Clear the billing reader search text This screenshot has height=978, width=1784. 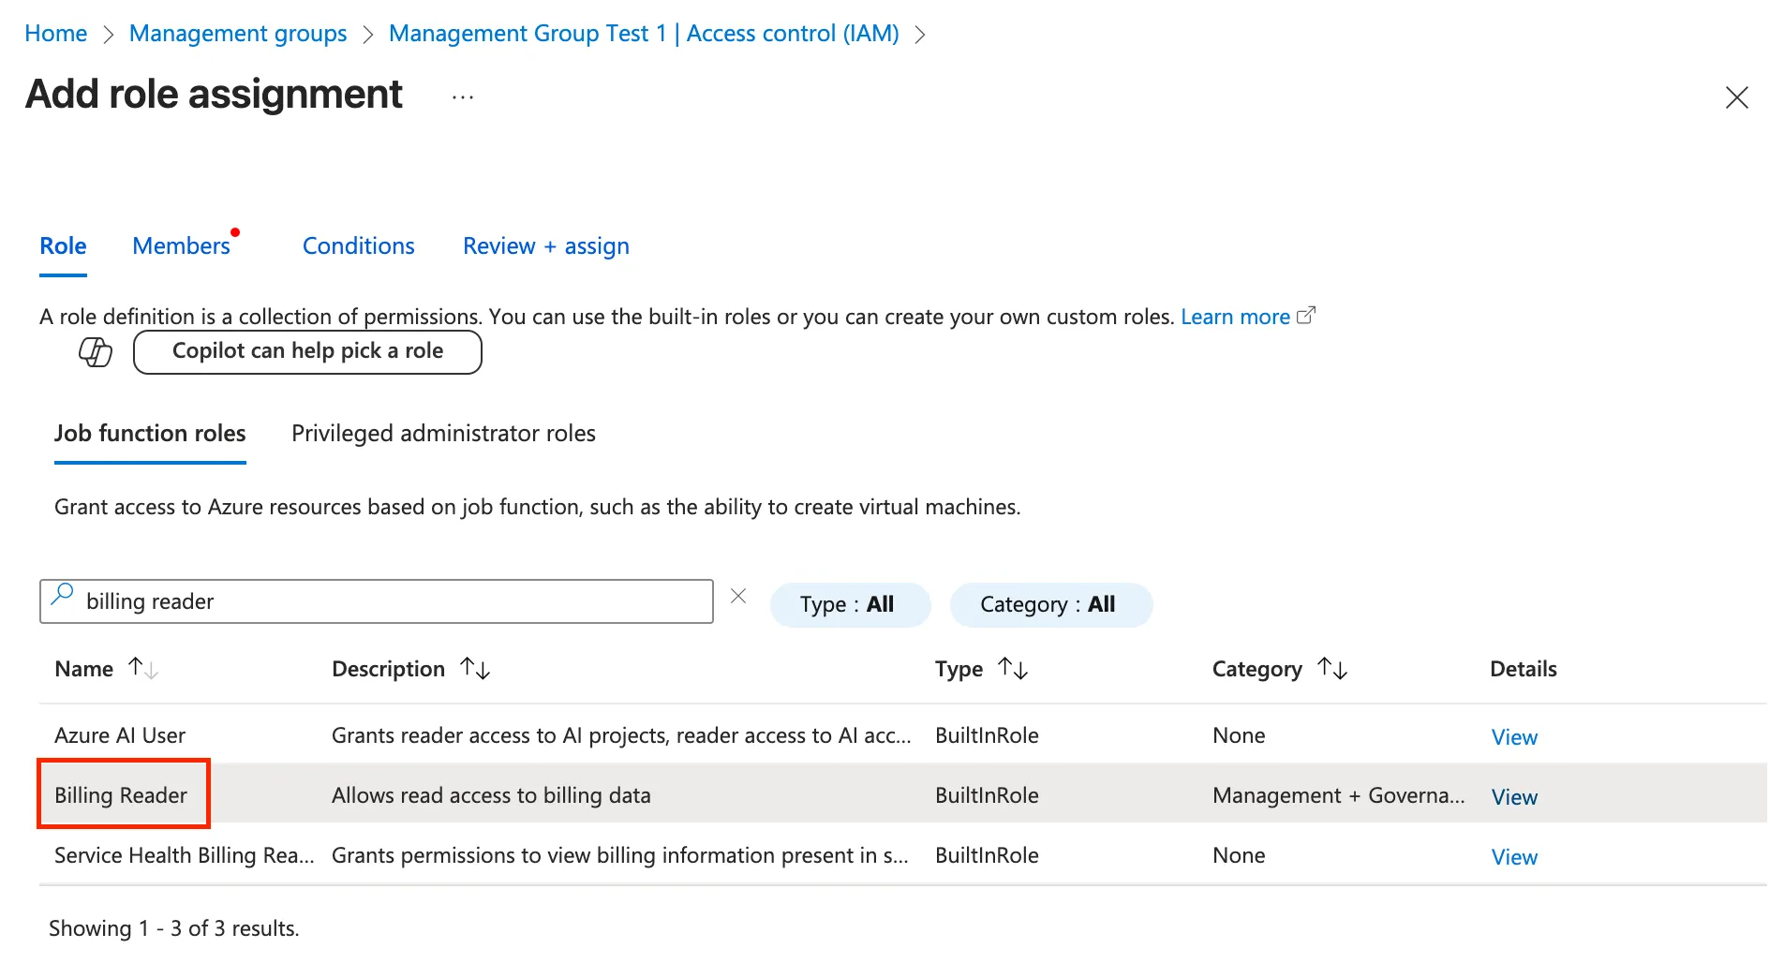pyautogui.click(x=738, y=597)
